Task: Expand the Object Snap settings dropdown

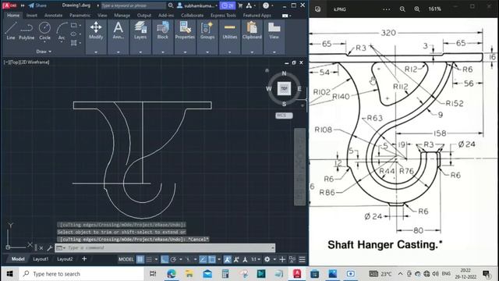Action: tap(219, 259)
